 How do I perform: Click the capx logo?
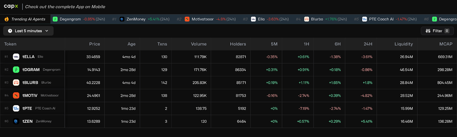[x=11, y=6]
